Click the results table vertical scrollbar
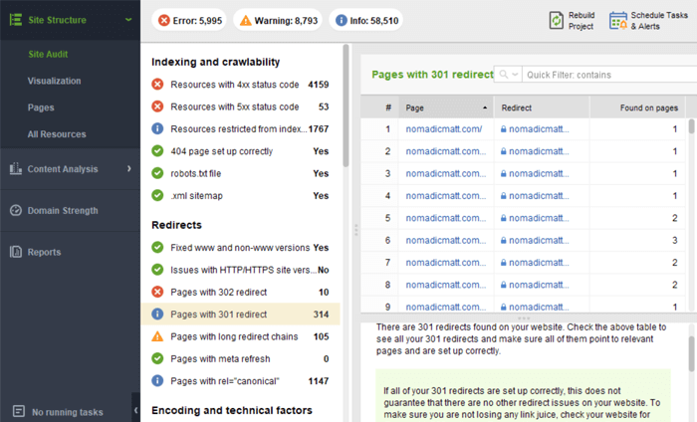Viewport: 697px width, 422px height. (691, 126)
